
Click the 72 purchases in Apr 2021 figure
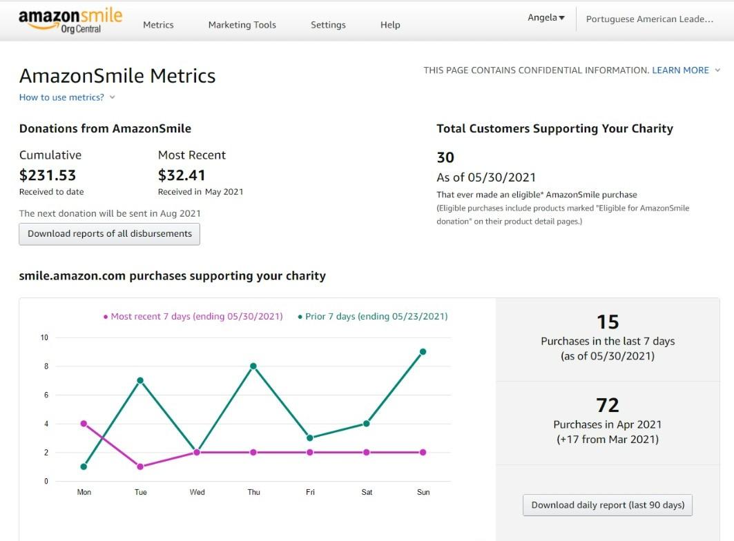[x=608, y=405]
